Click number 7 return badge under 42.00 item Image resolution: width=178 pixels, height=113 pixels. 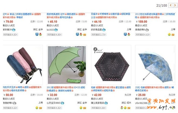coord(122,108)
